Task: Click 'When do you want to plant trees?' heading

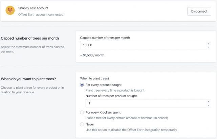Action: (28, 79)
